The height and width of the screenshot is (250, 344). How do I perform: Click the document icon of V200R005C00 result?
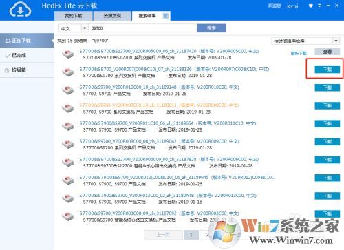pos(68,54)
